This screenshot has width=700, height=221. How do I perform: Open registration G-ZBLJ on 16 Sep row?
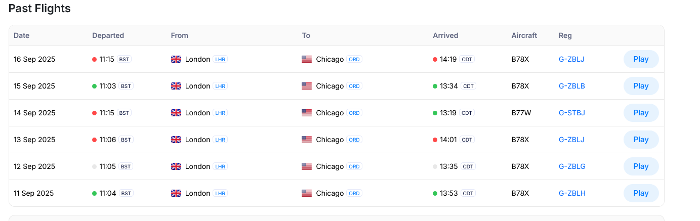coord(571,59)
